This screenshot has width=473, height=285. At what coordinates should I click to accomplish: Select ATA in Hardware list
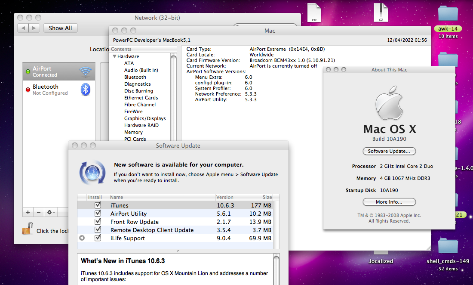click(129, 63)
